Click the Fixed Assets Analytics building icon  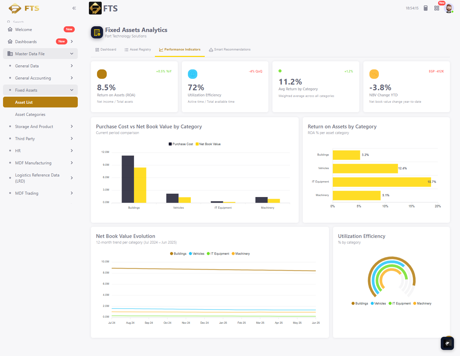click(97, 32)
